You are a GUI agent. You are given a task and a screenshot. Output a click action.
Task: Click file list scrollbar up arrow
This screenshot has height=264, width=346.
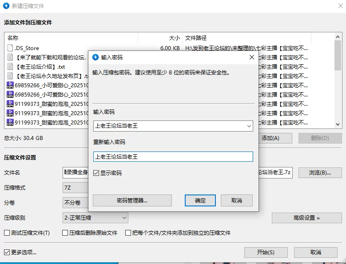(x=338, y=37)
